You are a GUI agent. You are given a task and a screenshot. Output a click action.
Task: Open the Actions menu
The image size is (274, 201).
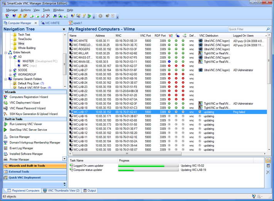pyautogui.click(x=26, y=10)
